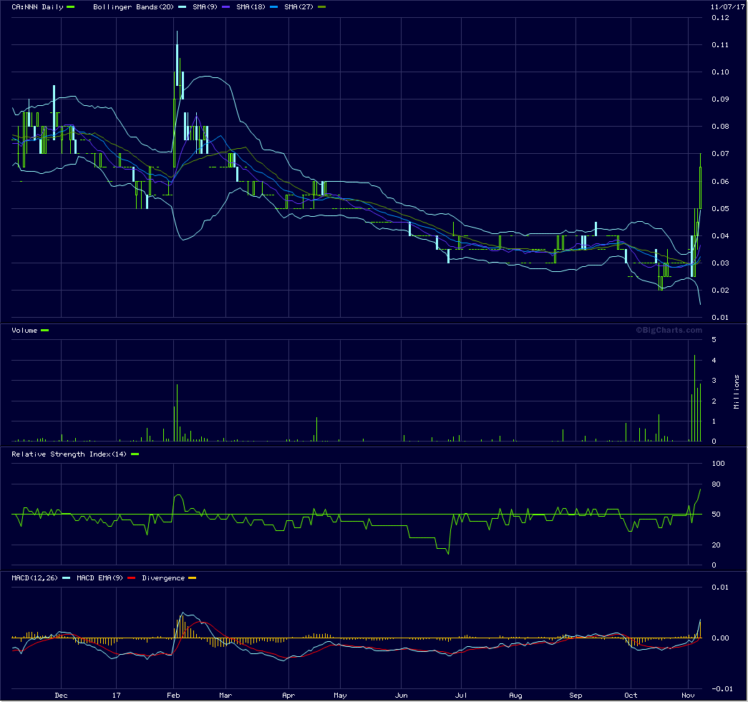The width and height of the screenshot is (748, 702).
Task: Click the purple swatch after SMA(9)
Action: pos(225,6)
